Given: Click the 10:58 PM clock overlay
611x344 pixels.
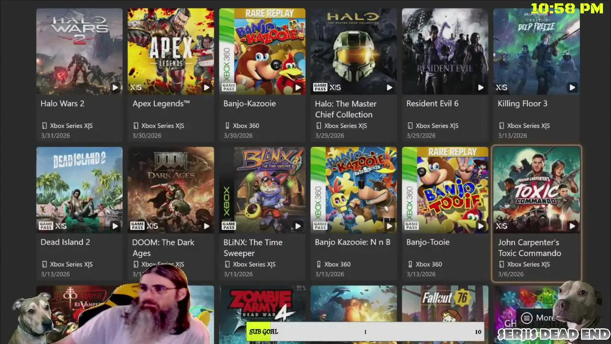Looking at the screenshot, I should click(x=567, y=8).
